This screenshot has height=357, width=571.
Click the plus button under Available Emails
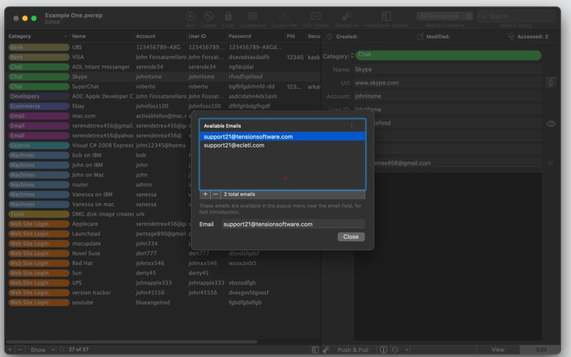point(205,194)
